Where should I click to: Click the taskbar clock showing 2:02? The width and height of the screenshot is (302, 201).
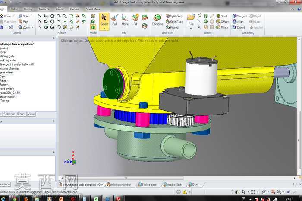[288, 199]
